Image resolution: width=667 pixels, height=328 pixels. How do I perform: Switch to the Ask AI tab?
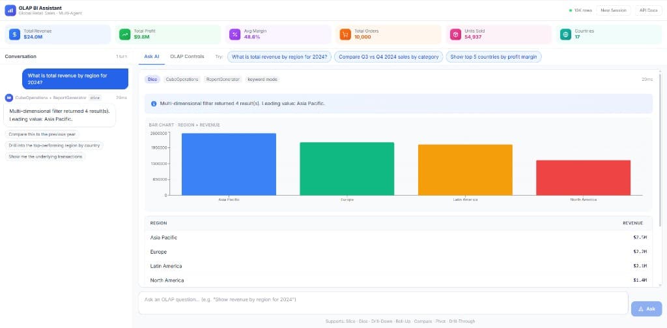(x=152, y=57)
